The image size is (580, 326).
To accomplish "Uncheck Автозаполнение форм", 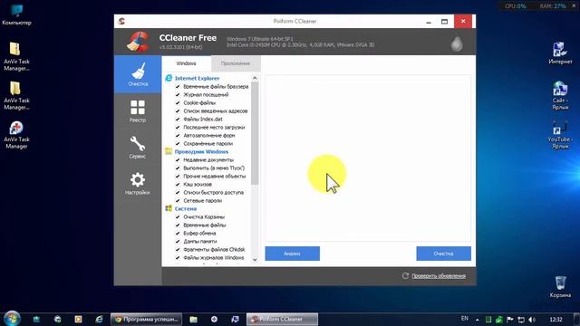I will coord(178,135).
